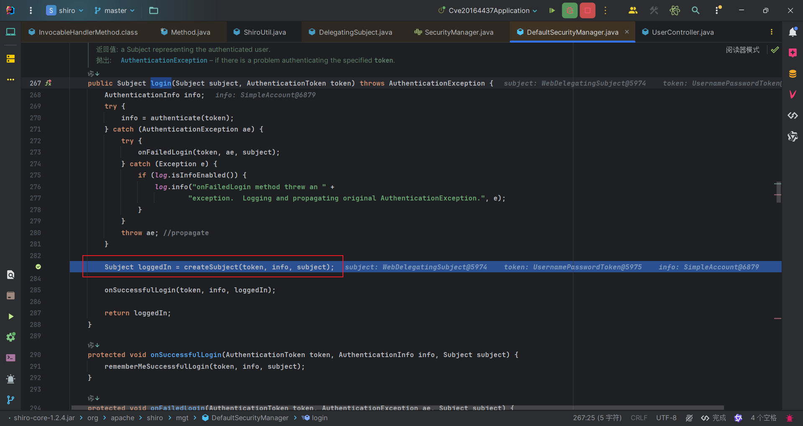Expand the folded doc above login method
The height and width of the screenshot is (426, 803).
94,74
